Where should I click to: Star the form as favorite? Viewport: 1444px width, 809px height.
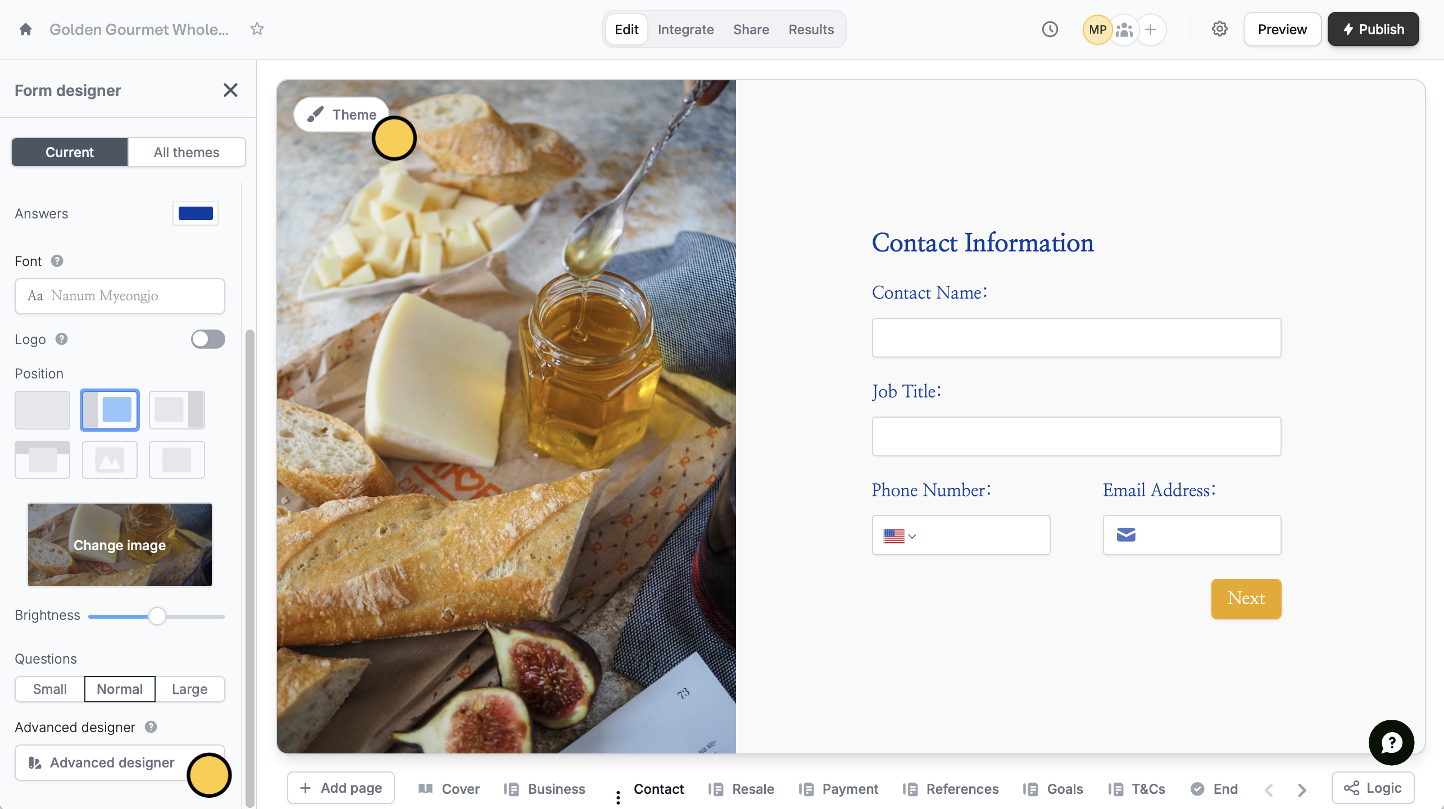click(257, 29)
